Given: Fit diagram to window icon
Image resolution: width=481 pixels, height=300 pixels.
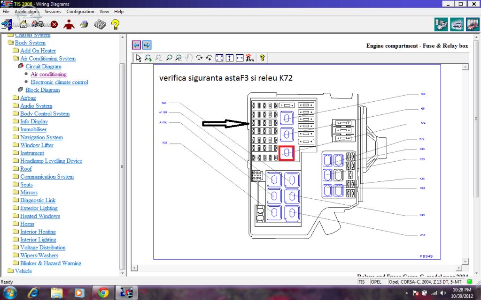Looking at the screenshot, I should tap(219, 58).
